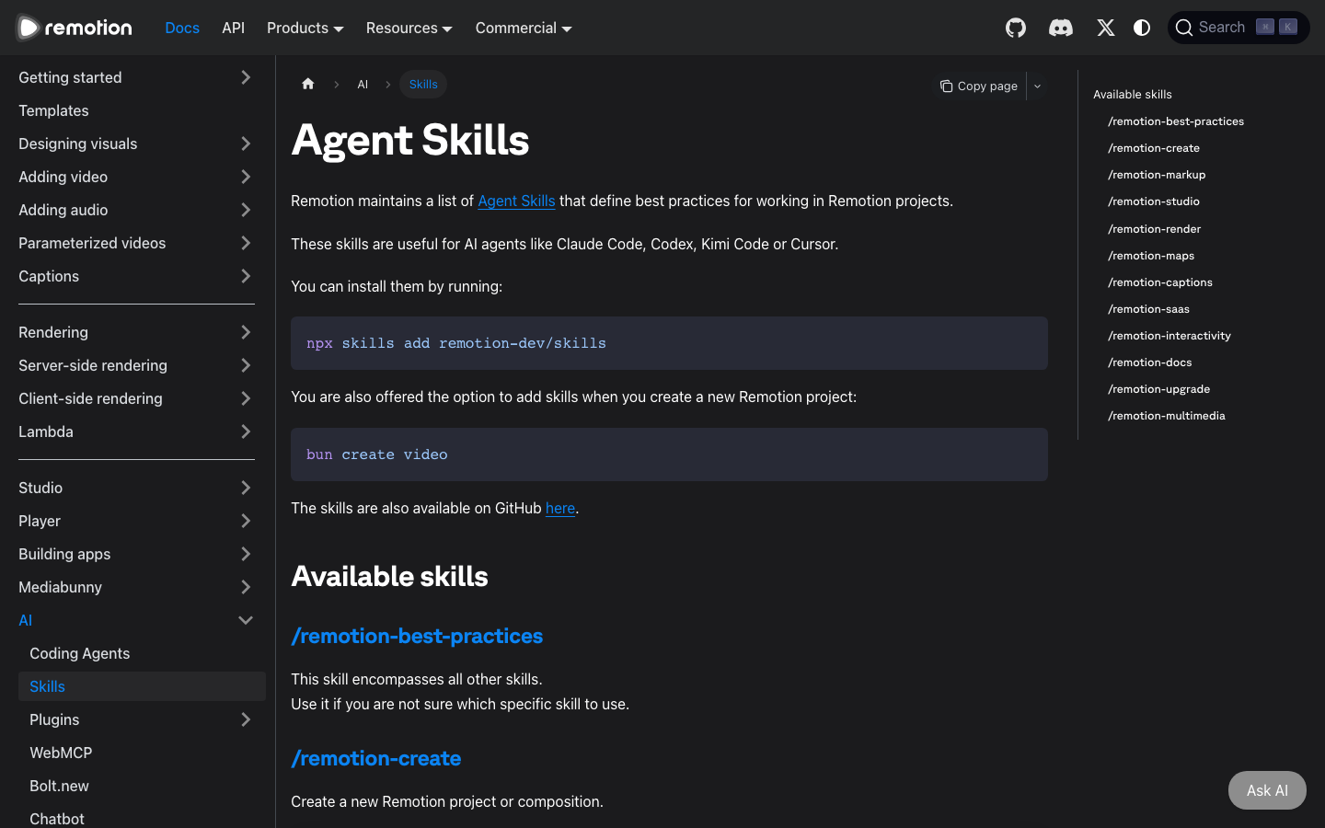Viewport: 1325px width, 828px height.
Task: Expand the Lambda chevron
Action: pyautogui.click(x=246, y=431)
